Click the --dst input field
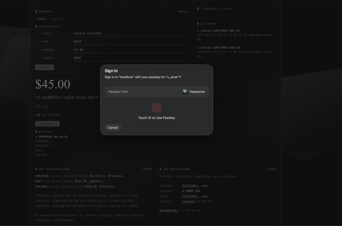Image resolution: width=342 pixels, height=226 pixels. pos(131,42)
